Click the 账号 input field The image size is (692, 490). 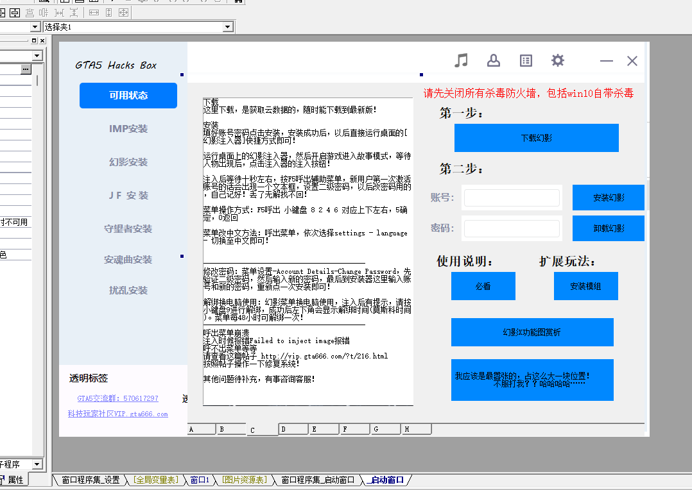click(x=512, y=198)
